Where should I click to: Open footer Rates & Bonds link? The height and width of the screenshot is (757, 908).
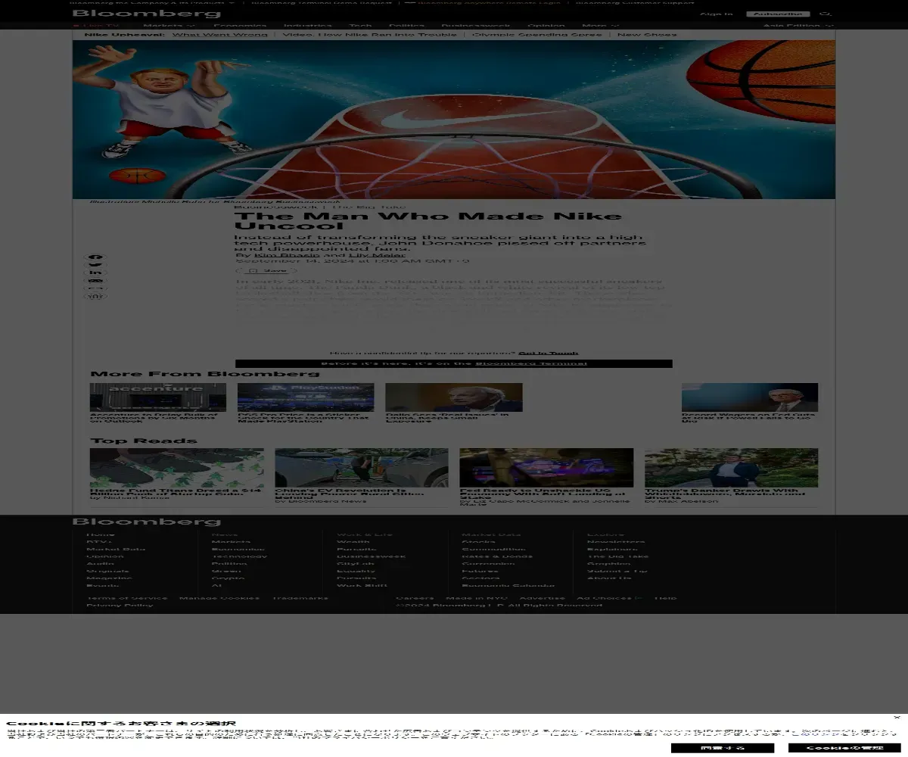click(x=497, y=556)
